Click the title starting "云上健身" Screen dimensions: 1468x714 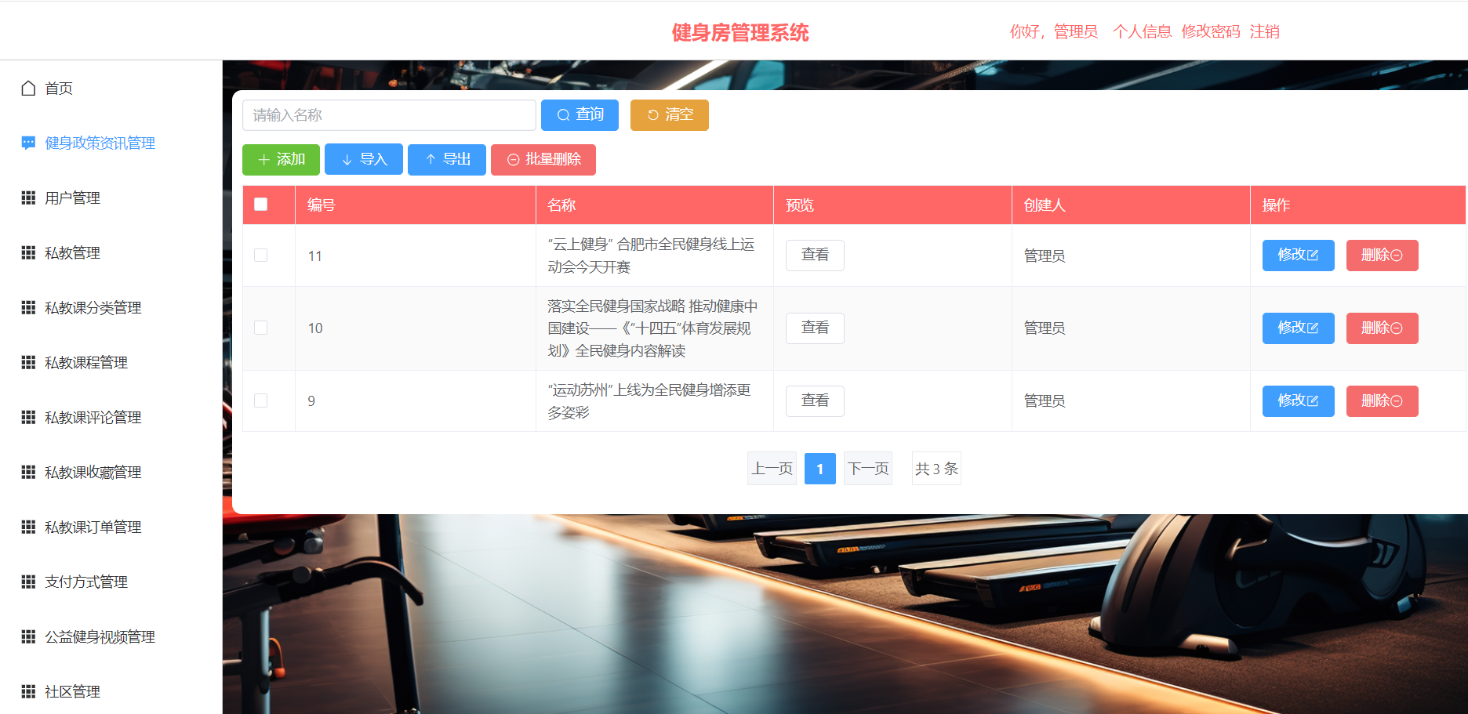(651, 256)
